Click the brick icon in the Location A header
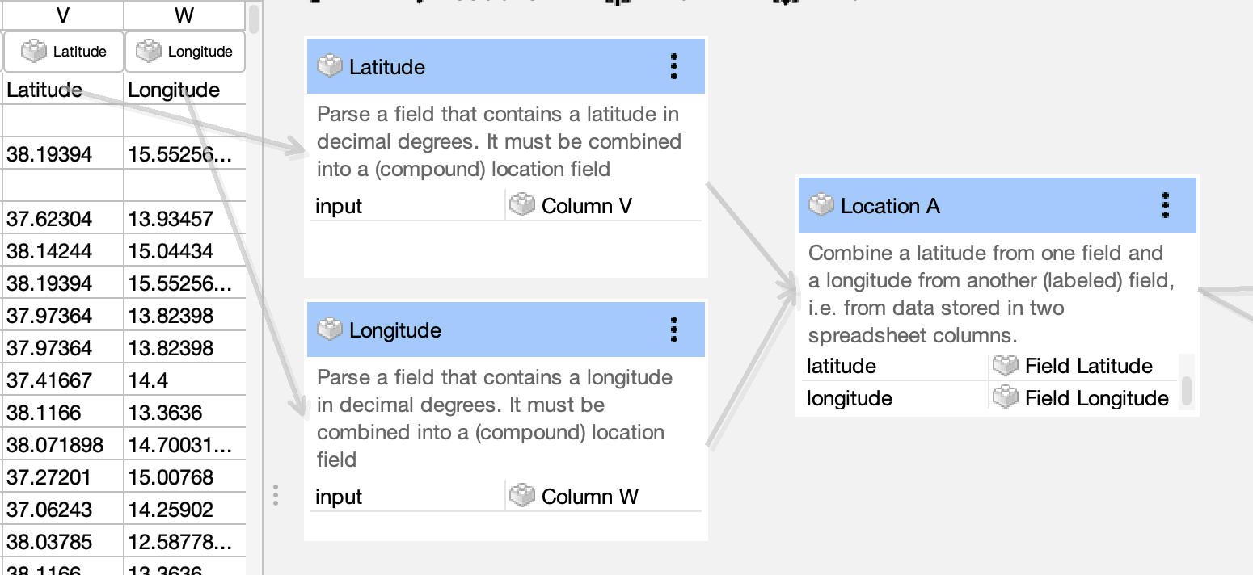Viewport: 1253px width, 575px height. click(821, 206)
